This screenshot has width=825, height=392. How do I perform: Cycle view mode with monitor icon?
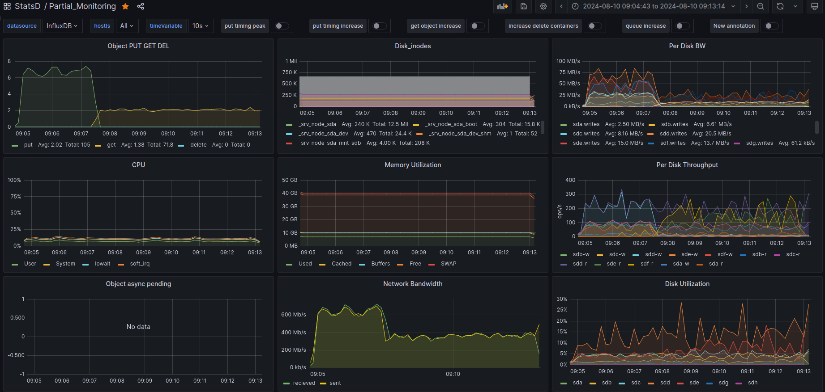pyautogui.click(x=815, y=6)
